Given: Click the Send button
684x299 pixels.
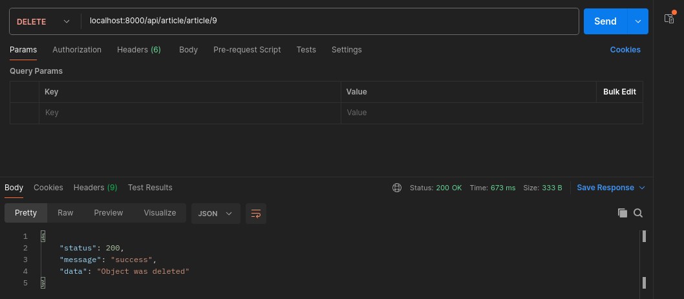Looking at the screenshot, I should [605, 21].
